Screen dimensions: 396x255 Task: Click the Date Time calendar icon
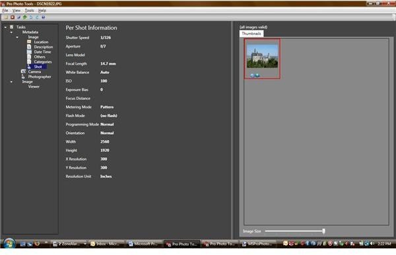tap(29, 52)
